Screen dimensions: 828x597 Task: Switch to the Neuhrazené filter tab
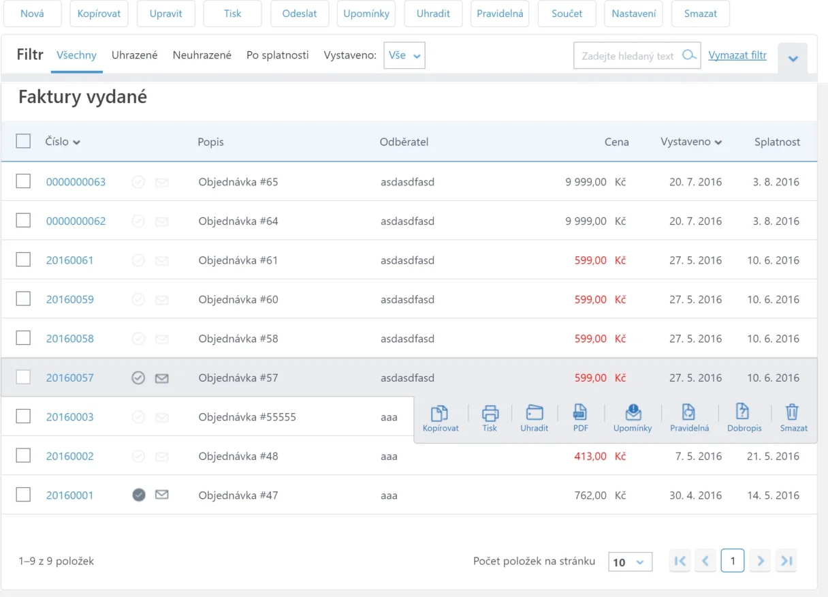coord(202,55)
